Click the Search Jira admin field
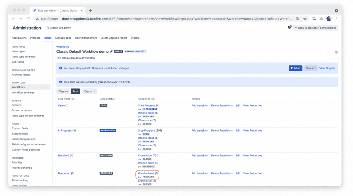Screen dimensions: 353x196 (59, 28)
